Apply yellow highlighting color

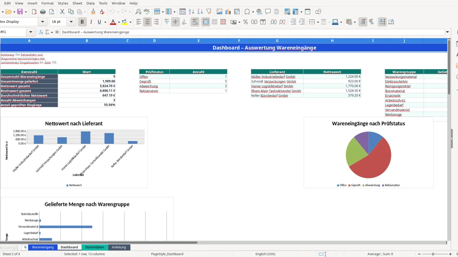point(125,22)
